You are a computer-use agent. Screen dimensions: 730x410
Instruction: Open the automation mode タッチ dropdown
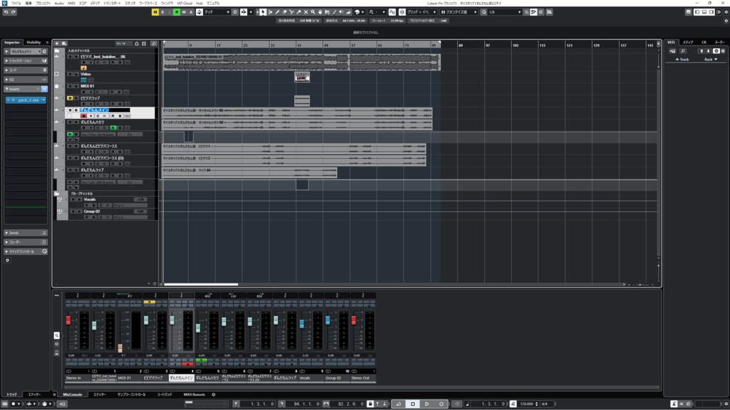click(217, 12)
